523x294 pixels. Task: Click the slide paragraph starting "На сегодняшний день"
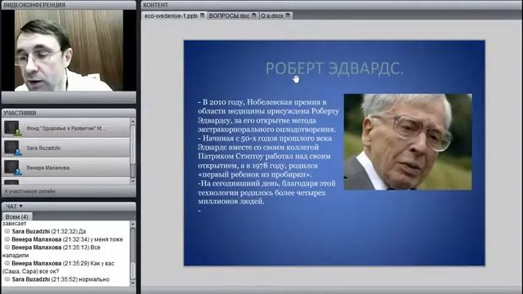coord(266,193)
